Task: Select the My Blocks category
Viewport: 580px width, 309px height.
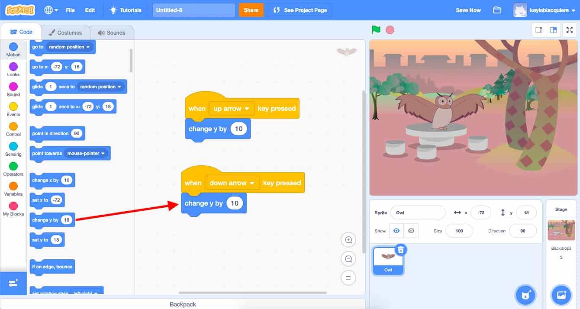Action: pos(13,209)
